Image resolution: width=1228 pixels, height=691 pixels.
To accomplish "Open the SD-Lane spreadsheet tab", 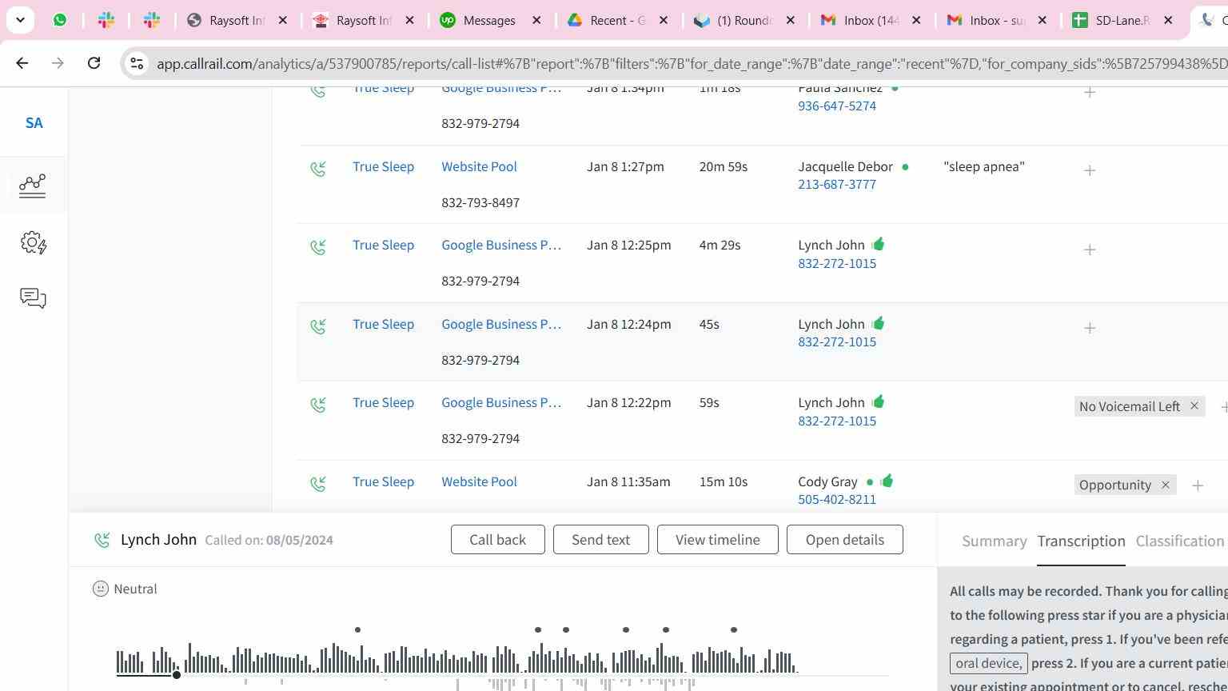I will tap(1122, 20).
